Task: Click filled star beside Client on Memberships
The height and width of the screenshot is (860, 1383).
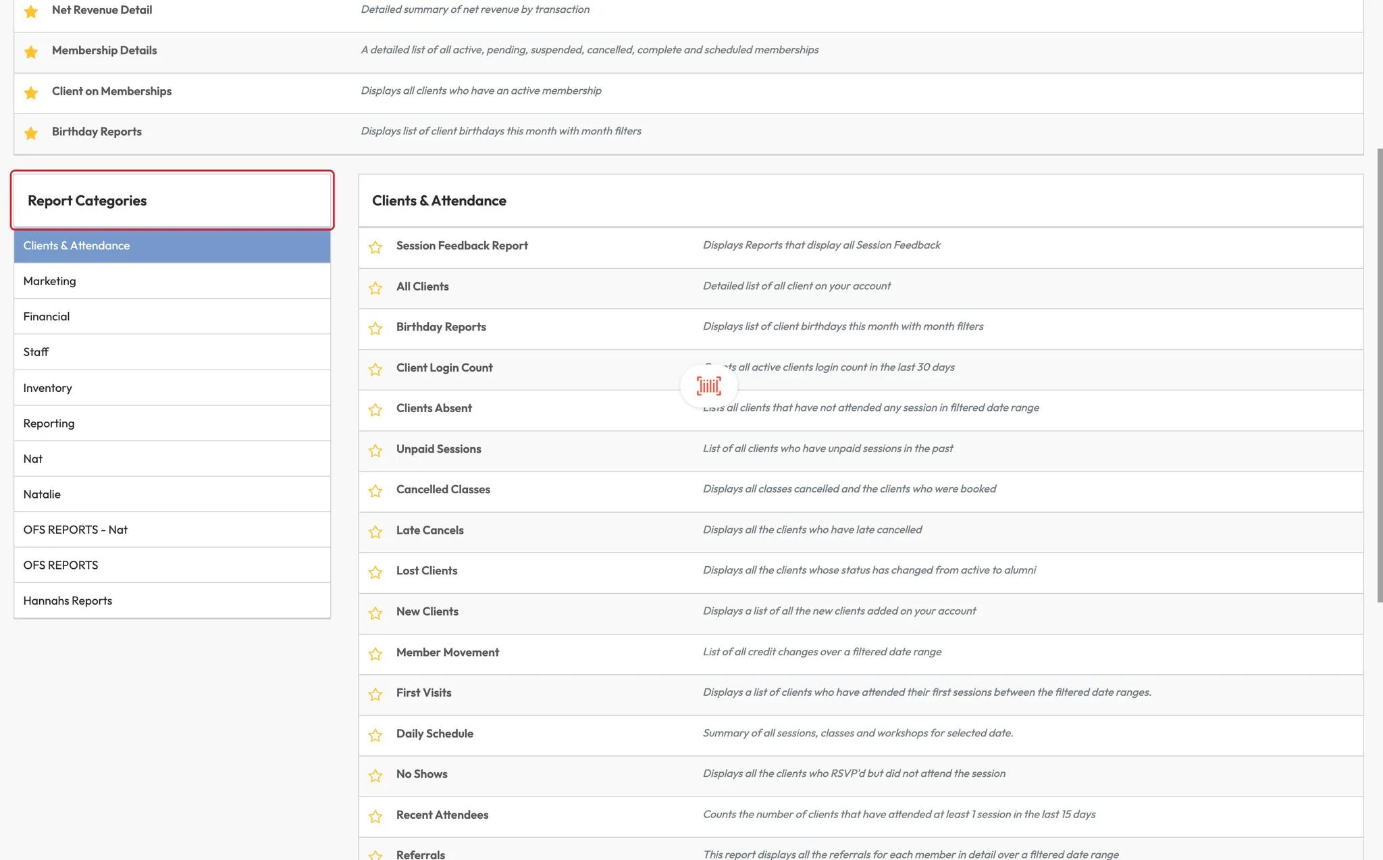Action: coord(31,93)
